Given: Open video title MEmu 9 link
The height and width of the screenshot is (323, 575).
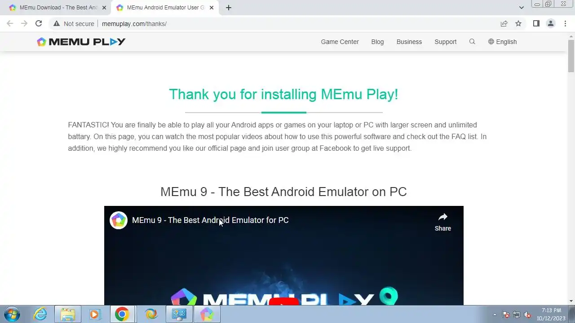Looking at the screenshot, I should 210,220.
